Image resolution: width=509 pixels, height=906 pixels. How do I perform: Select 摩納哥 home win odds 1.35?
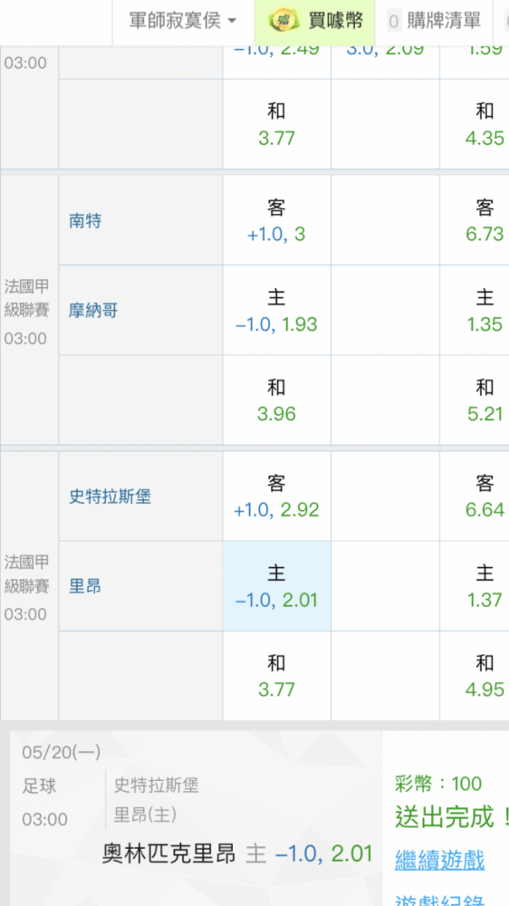(x=475, y=310)
